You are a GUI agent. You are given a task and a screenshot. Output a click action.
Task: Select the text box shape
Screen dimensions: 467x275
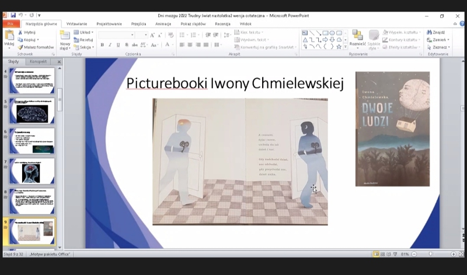click(x=305, y=33)
